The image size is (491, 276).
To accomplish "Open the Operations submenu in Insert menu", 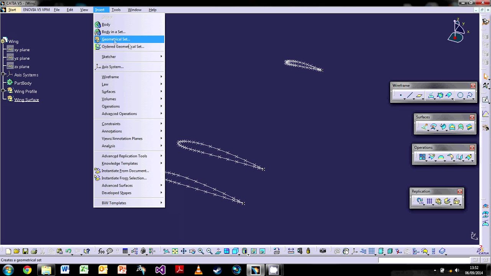I will point(129,107).
